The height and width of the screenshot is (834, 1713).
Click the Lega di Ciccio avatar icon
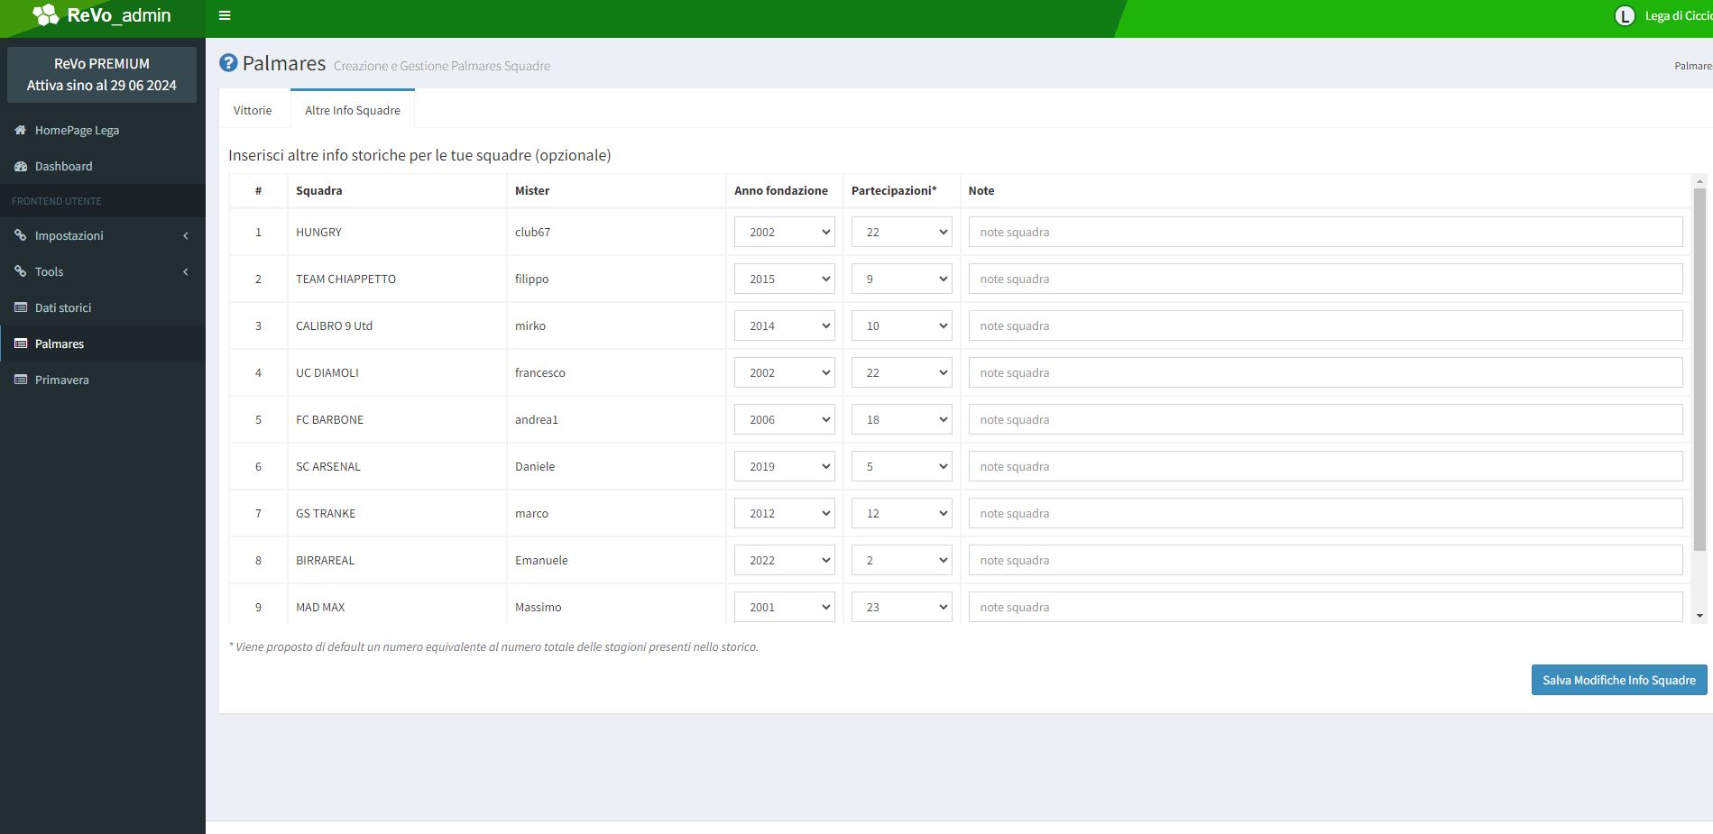pos(1624,16)
